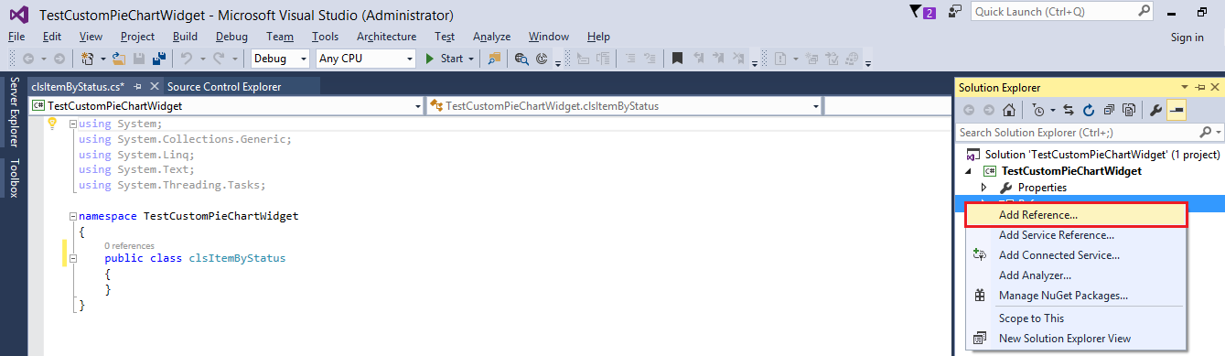Toggle pin on clsItemByStatus.cs tab
This screenshot has height=356, width=1225.
137,87
